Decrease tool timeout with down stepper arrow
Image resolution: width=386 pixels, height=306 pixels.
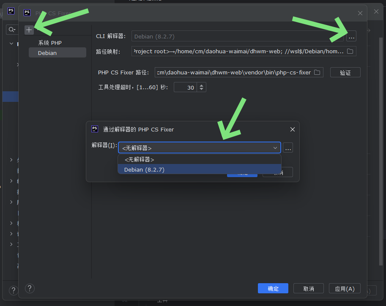[x=201, y=89]
